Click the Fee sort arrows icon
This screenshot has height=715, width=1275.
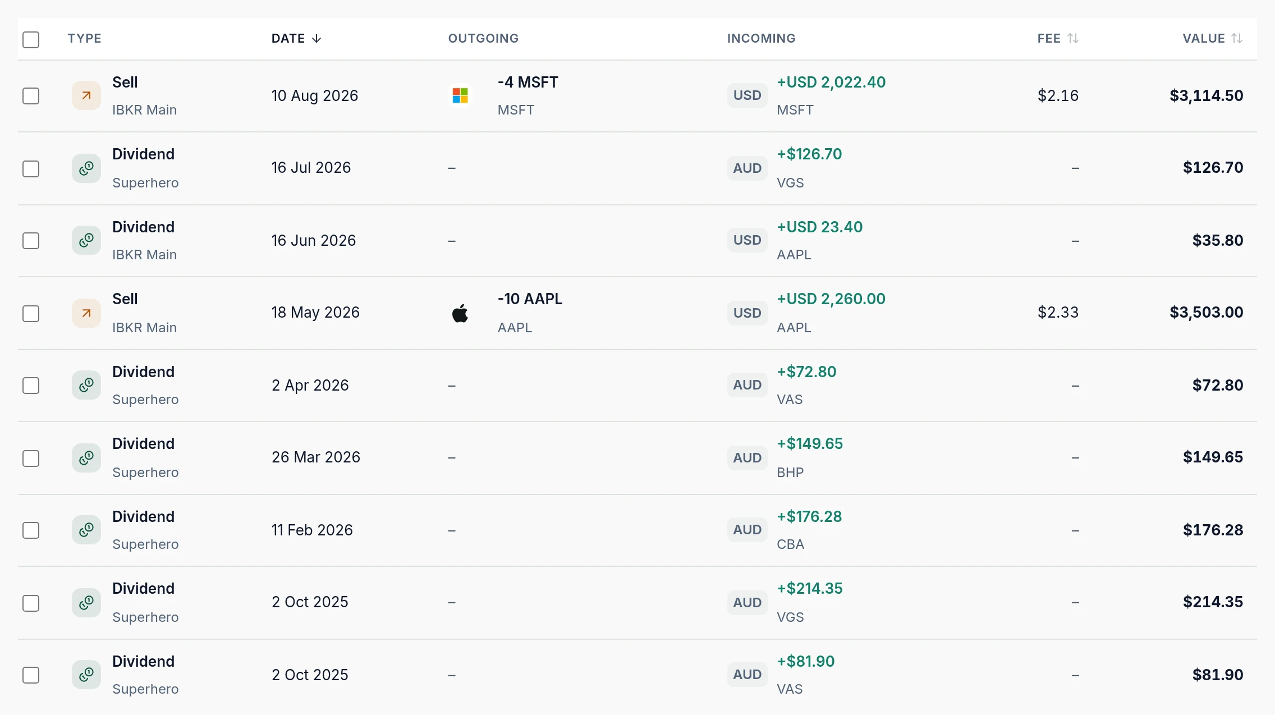[1073, 38]
